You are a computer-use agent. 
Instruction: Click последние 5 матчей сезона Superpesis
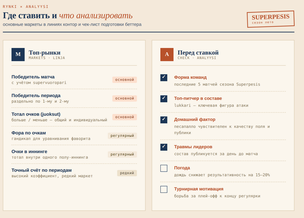(217, 84)
